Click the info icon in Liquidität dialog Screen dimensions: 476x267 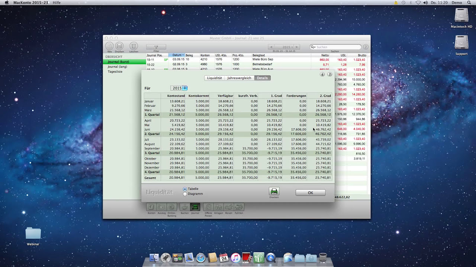pos(322,74)
